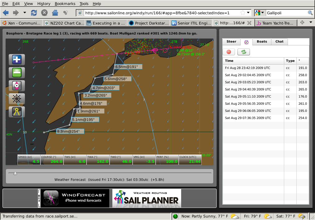This screenshot has width=315, height=220.
Task: Select the Sat Aug 29 02:04:45 command row
Action: pos(266,75)
